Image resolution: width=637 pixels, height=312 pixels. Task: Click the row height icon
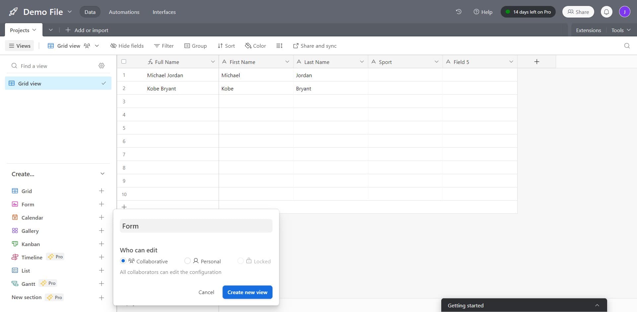(279, 46)
